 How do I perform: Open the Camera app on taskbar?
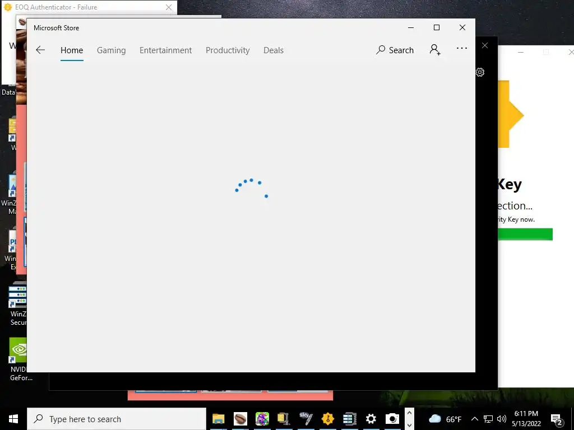[x=392, y=419]
